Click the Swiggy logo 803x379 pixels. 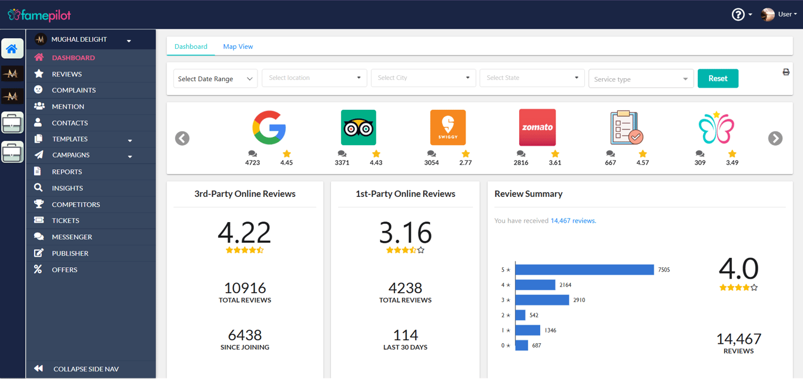[448, 127]
